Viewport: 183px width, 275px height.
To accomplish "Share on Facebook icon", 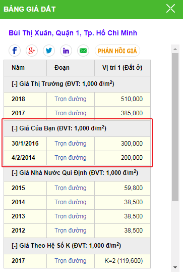I will [x=15, y=51].
